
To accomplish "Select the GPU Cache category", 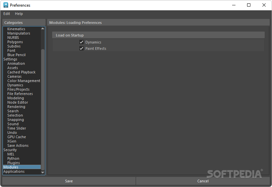I will point(17,137).
